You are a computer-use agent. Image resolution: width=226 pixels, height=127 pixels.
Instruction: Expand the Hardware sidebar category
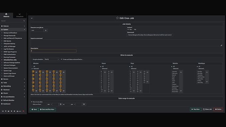pos(13,90)
